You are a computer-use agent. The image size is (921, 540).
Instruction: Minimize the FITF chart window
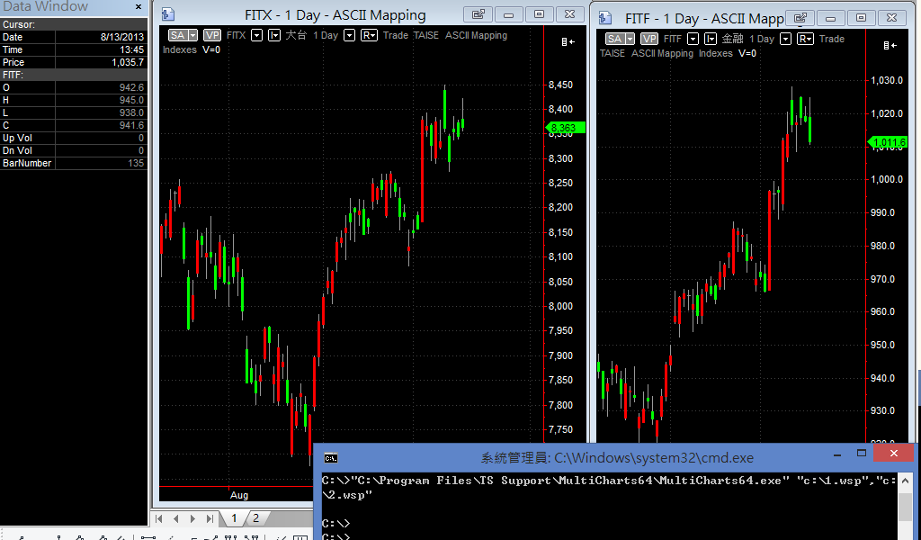click(830, 18)
